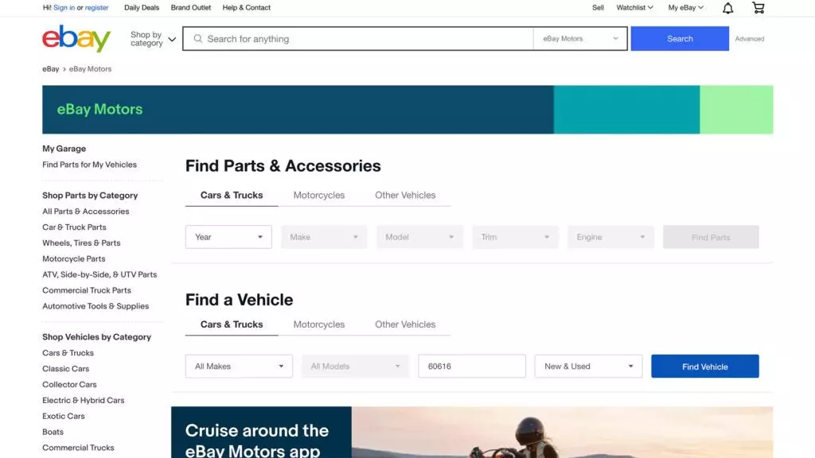Click the eBay Motors breadcrumb text

91,69
